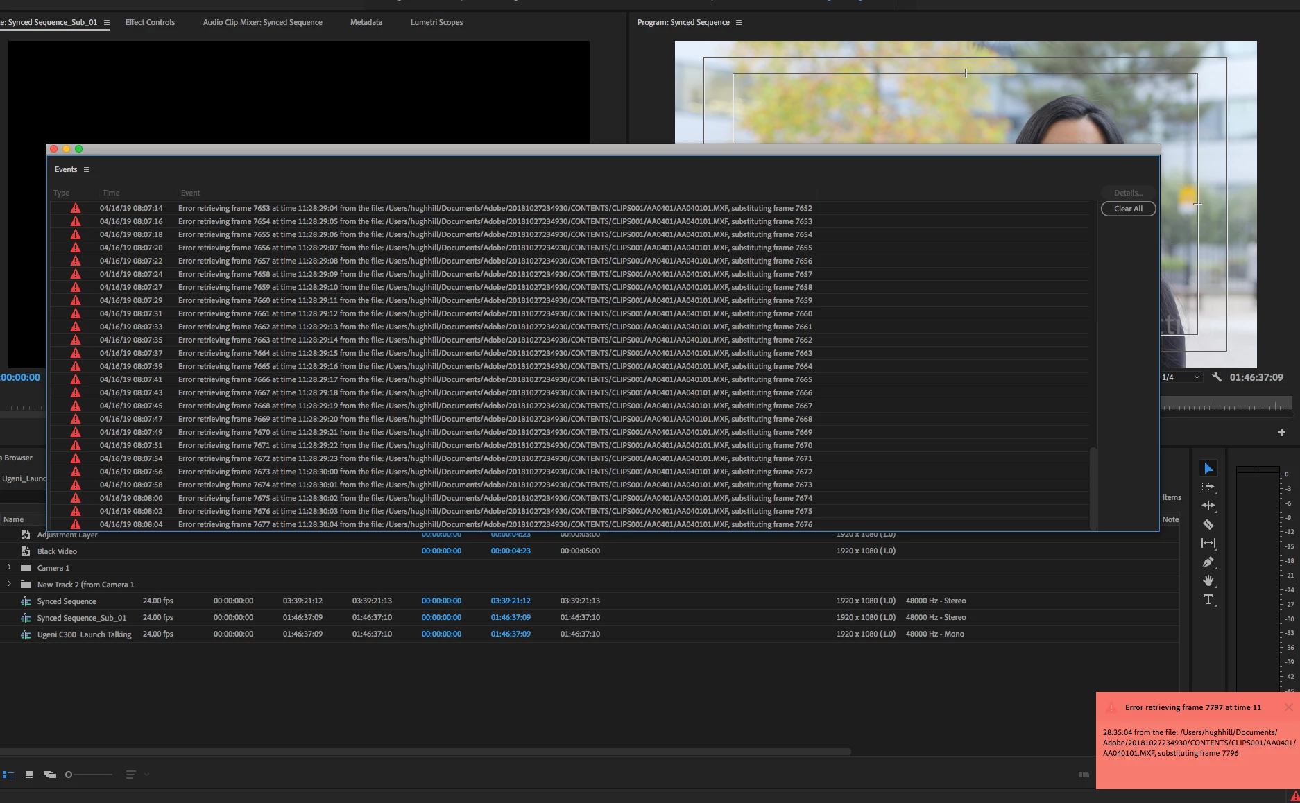This screenshot has width=1300, height=803.
Task: Click the Synced Sequence_Sub_01 sequence icon
Action: tap(26, 618)
